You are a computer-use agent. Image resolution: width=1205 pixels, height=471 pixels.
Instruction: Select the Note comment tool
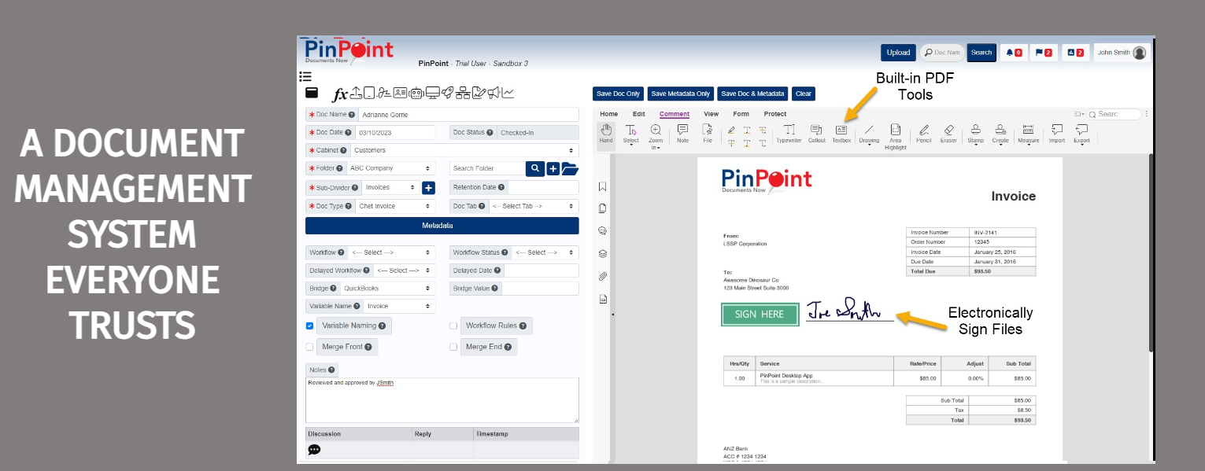coord(682,133)
